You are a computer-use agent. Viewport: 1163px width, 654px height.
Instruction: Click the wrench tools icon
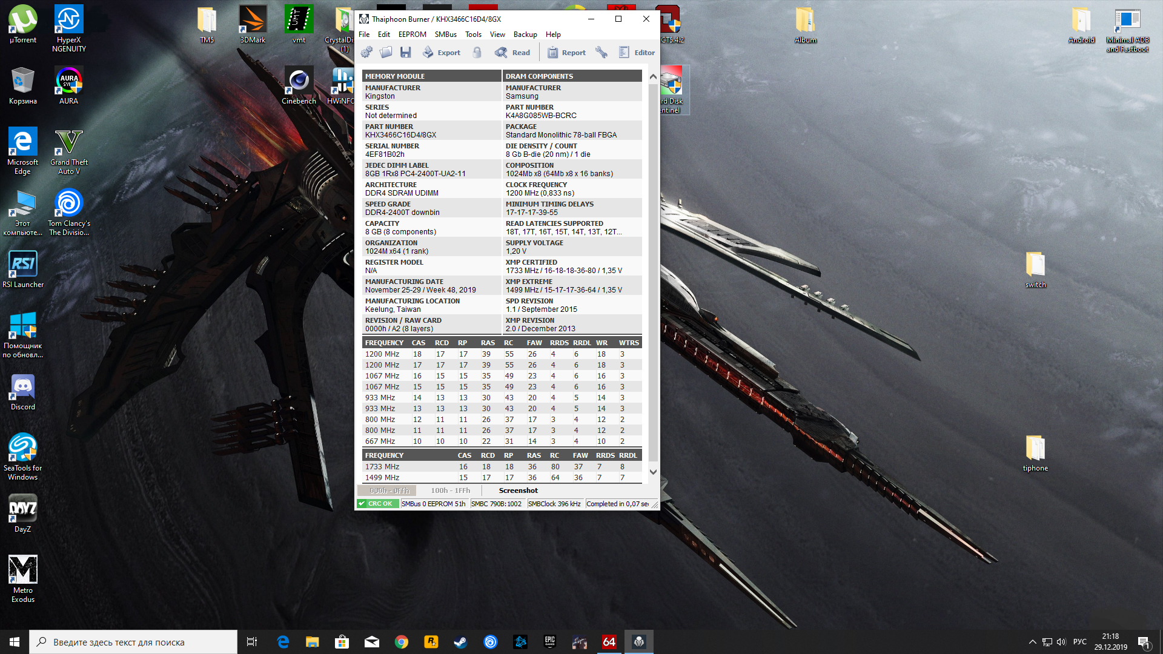[x=601, y=53]
